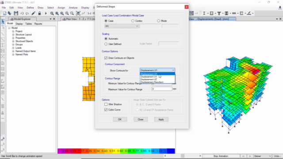Click the Undo arrow icon
Viewport: 283px width, 159px height.
pos(22,13)
